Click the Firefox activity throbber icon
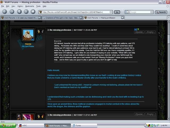Image resolution: width=170 pixels, height=128 pixels. (168, 6)
